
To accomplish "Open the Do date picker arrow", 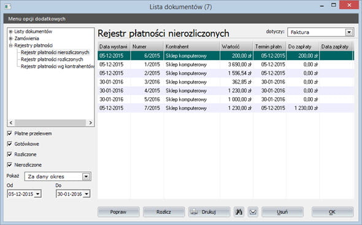I will [87, 194].
